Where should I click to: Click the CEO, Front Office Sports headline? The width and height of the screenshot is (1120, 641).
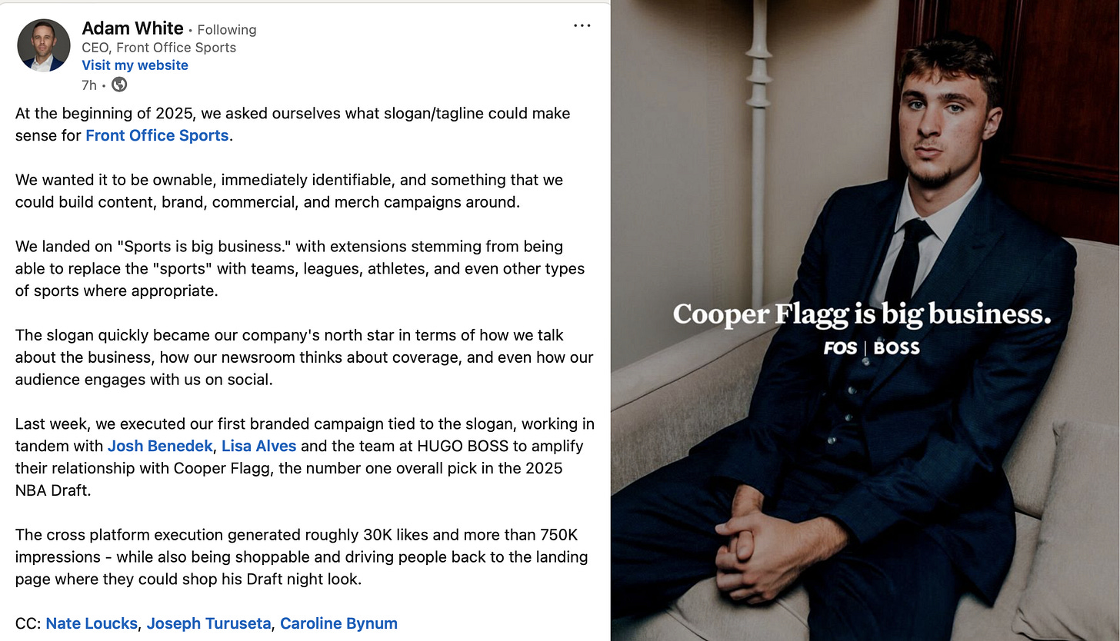tap(158, 48)
